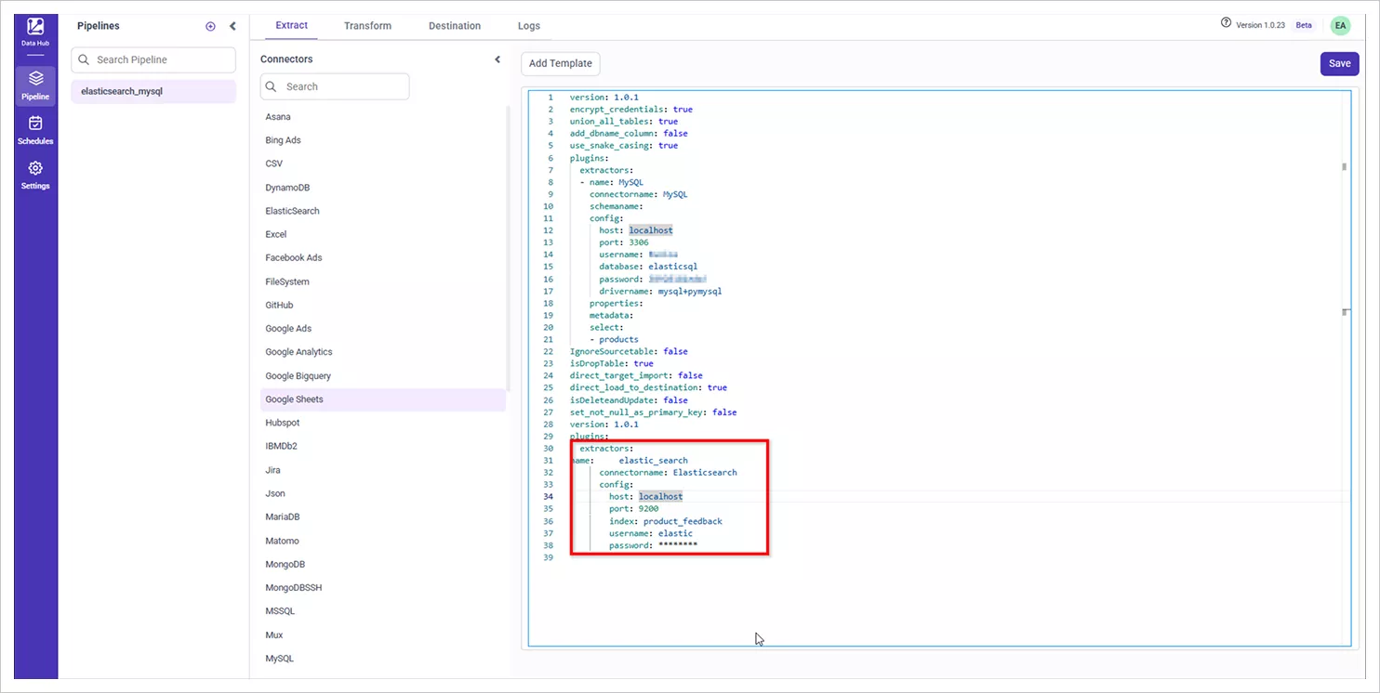Viewport: 1380px width, 693px height.
Task: Select the GitHub connector
Action: coord(383,305)
